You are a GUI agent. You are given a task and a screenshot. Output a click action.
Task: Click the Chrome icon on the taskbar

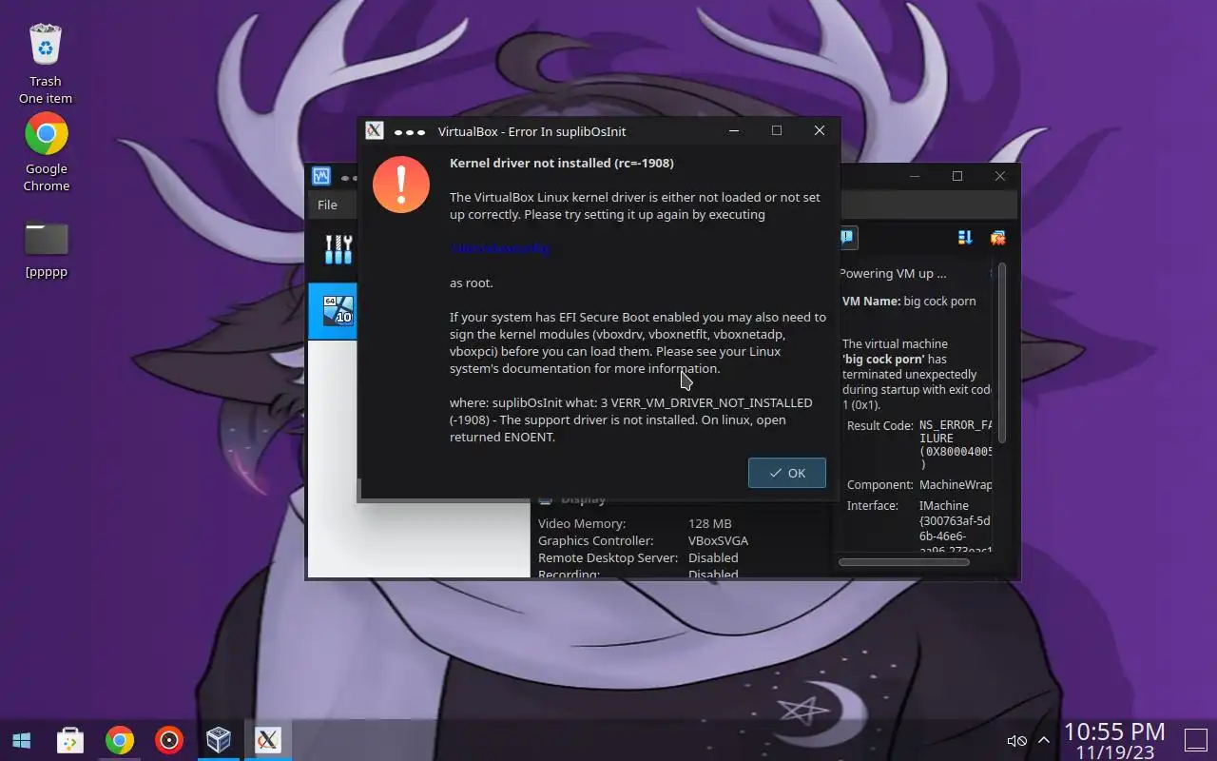[x=120, y=740]
